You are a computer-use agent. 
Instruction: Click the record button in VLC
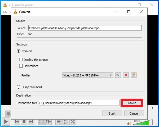pyautogui.click(x=8, y=114)
